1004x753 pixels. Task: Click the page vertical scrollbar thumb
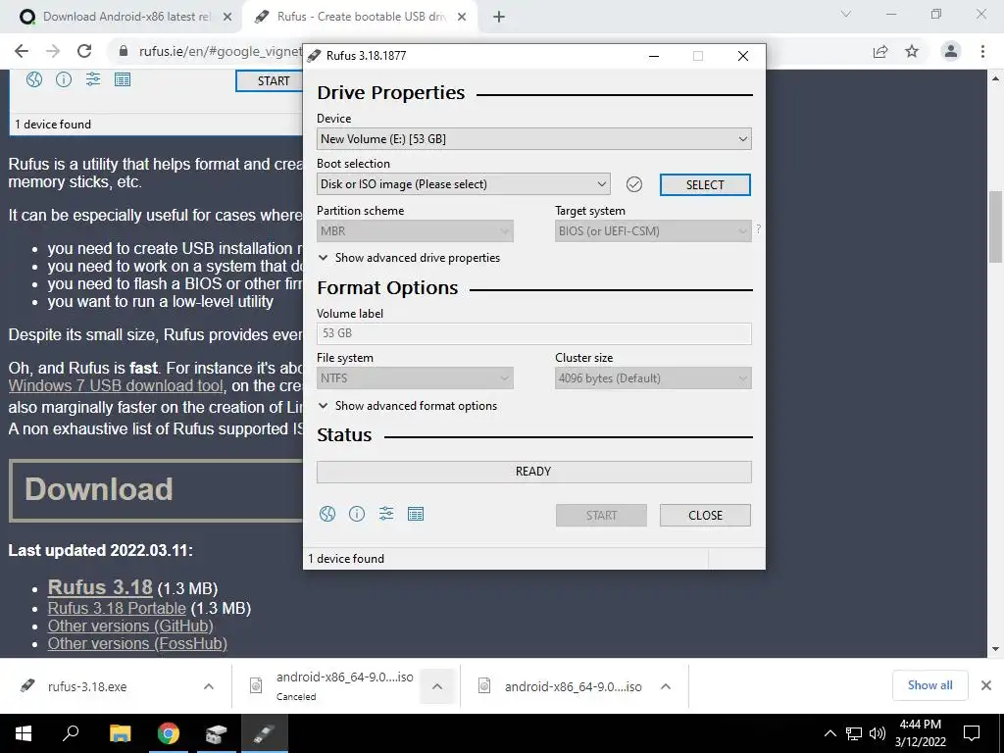pos(995,226)
